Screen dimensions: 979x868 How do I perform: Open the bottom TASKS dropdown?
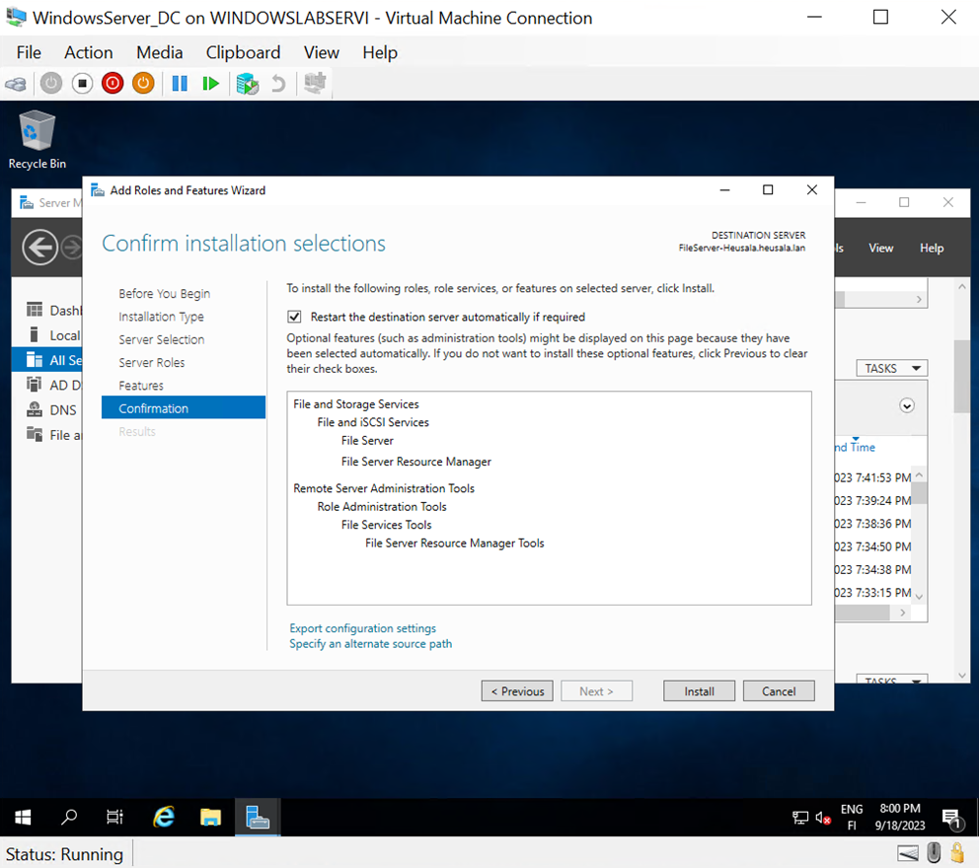click(891, 679)
